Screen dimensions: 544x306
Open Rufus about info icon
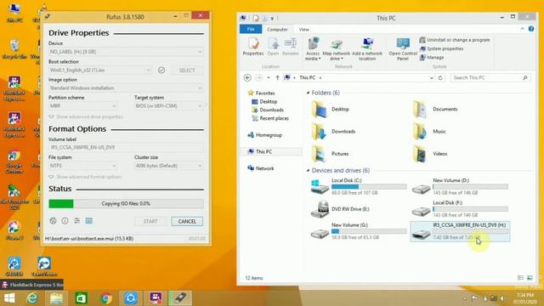pos(65,221)
